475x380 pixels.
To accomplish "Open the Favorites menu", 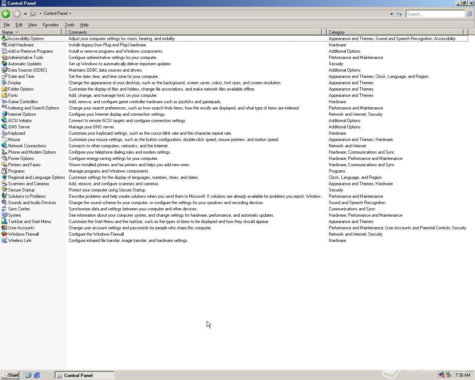I will click(50, 25).
